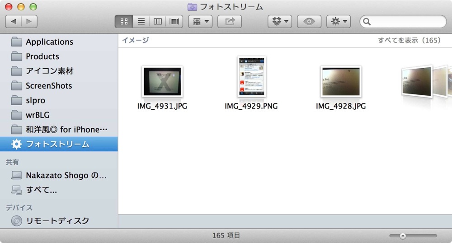Click the デバイス sidebar section header
This screenshot has width=452, height=243.
(19, 208)
